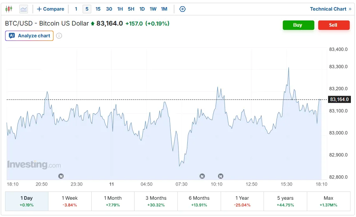Switch to the 1 Day range tab
The height and width of the screenshot is (217, 356).
[27, 201]
